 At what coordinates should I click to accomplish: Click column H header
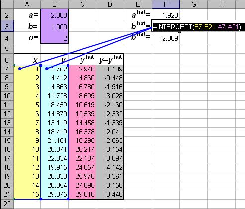coord(221,4)
